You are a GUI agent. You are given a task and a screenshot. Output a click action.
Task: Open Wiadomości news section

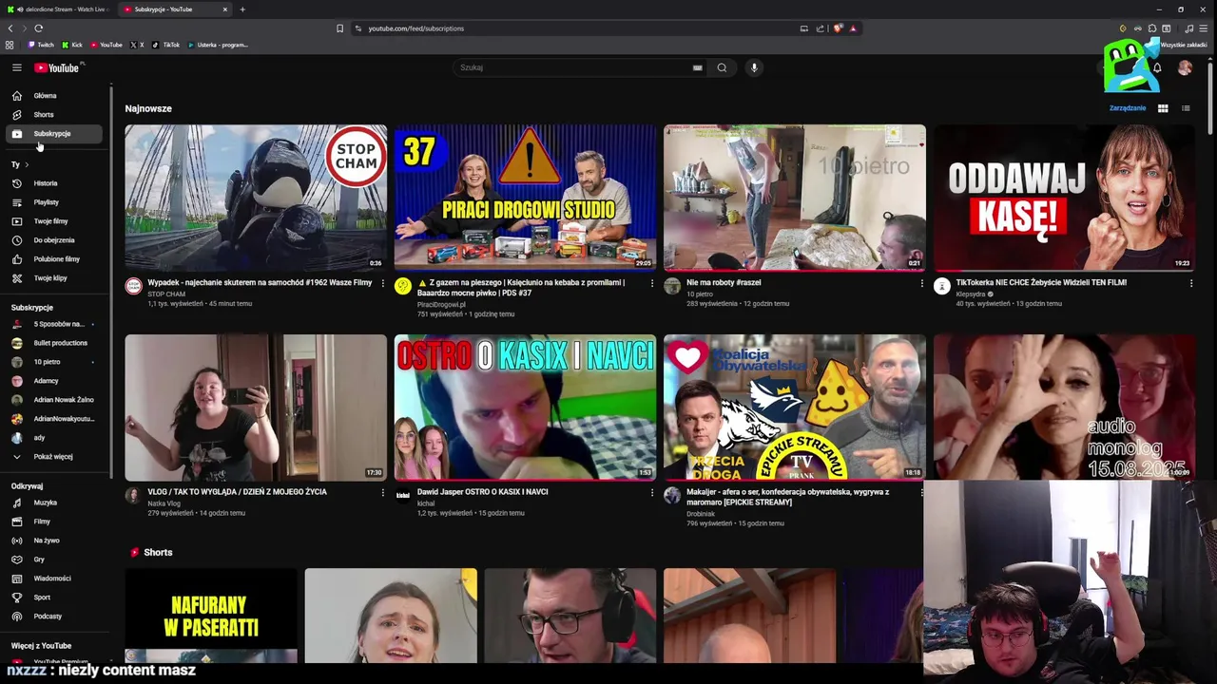coord(55,579)
